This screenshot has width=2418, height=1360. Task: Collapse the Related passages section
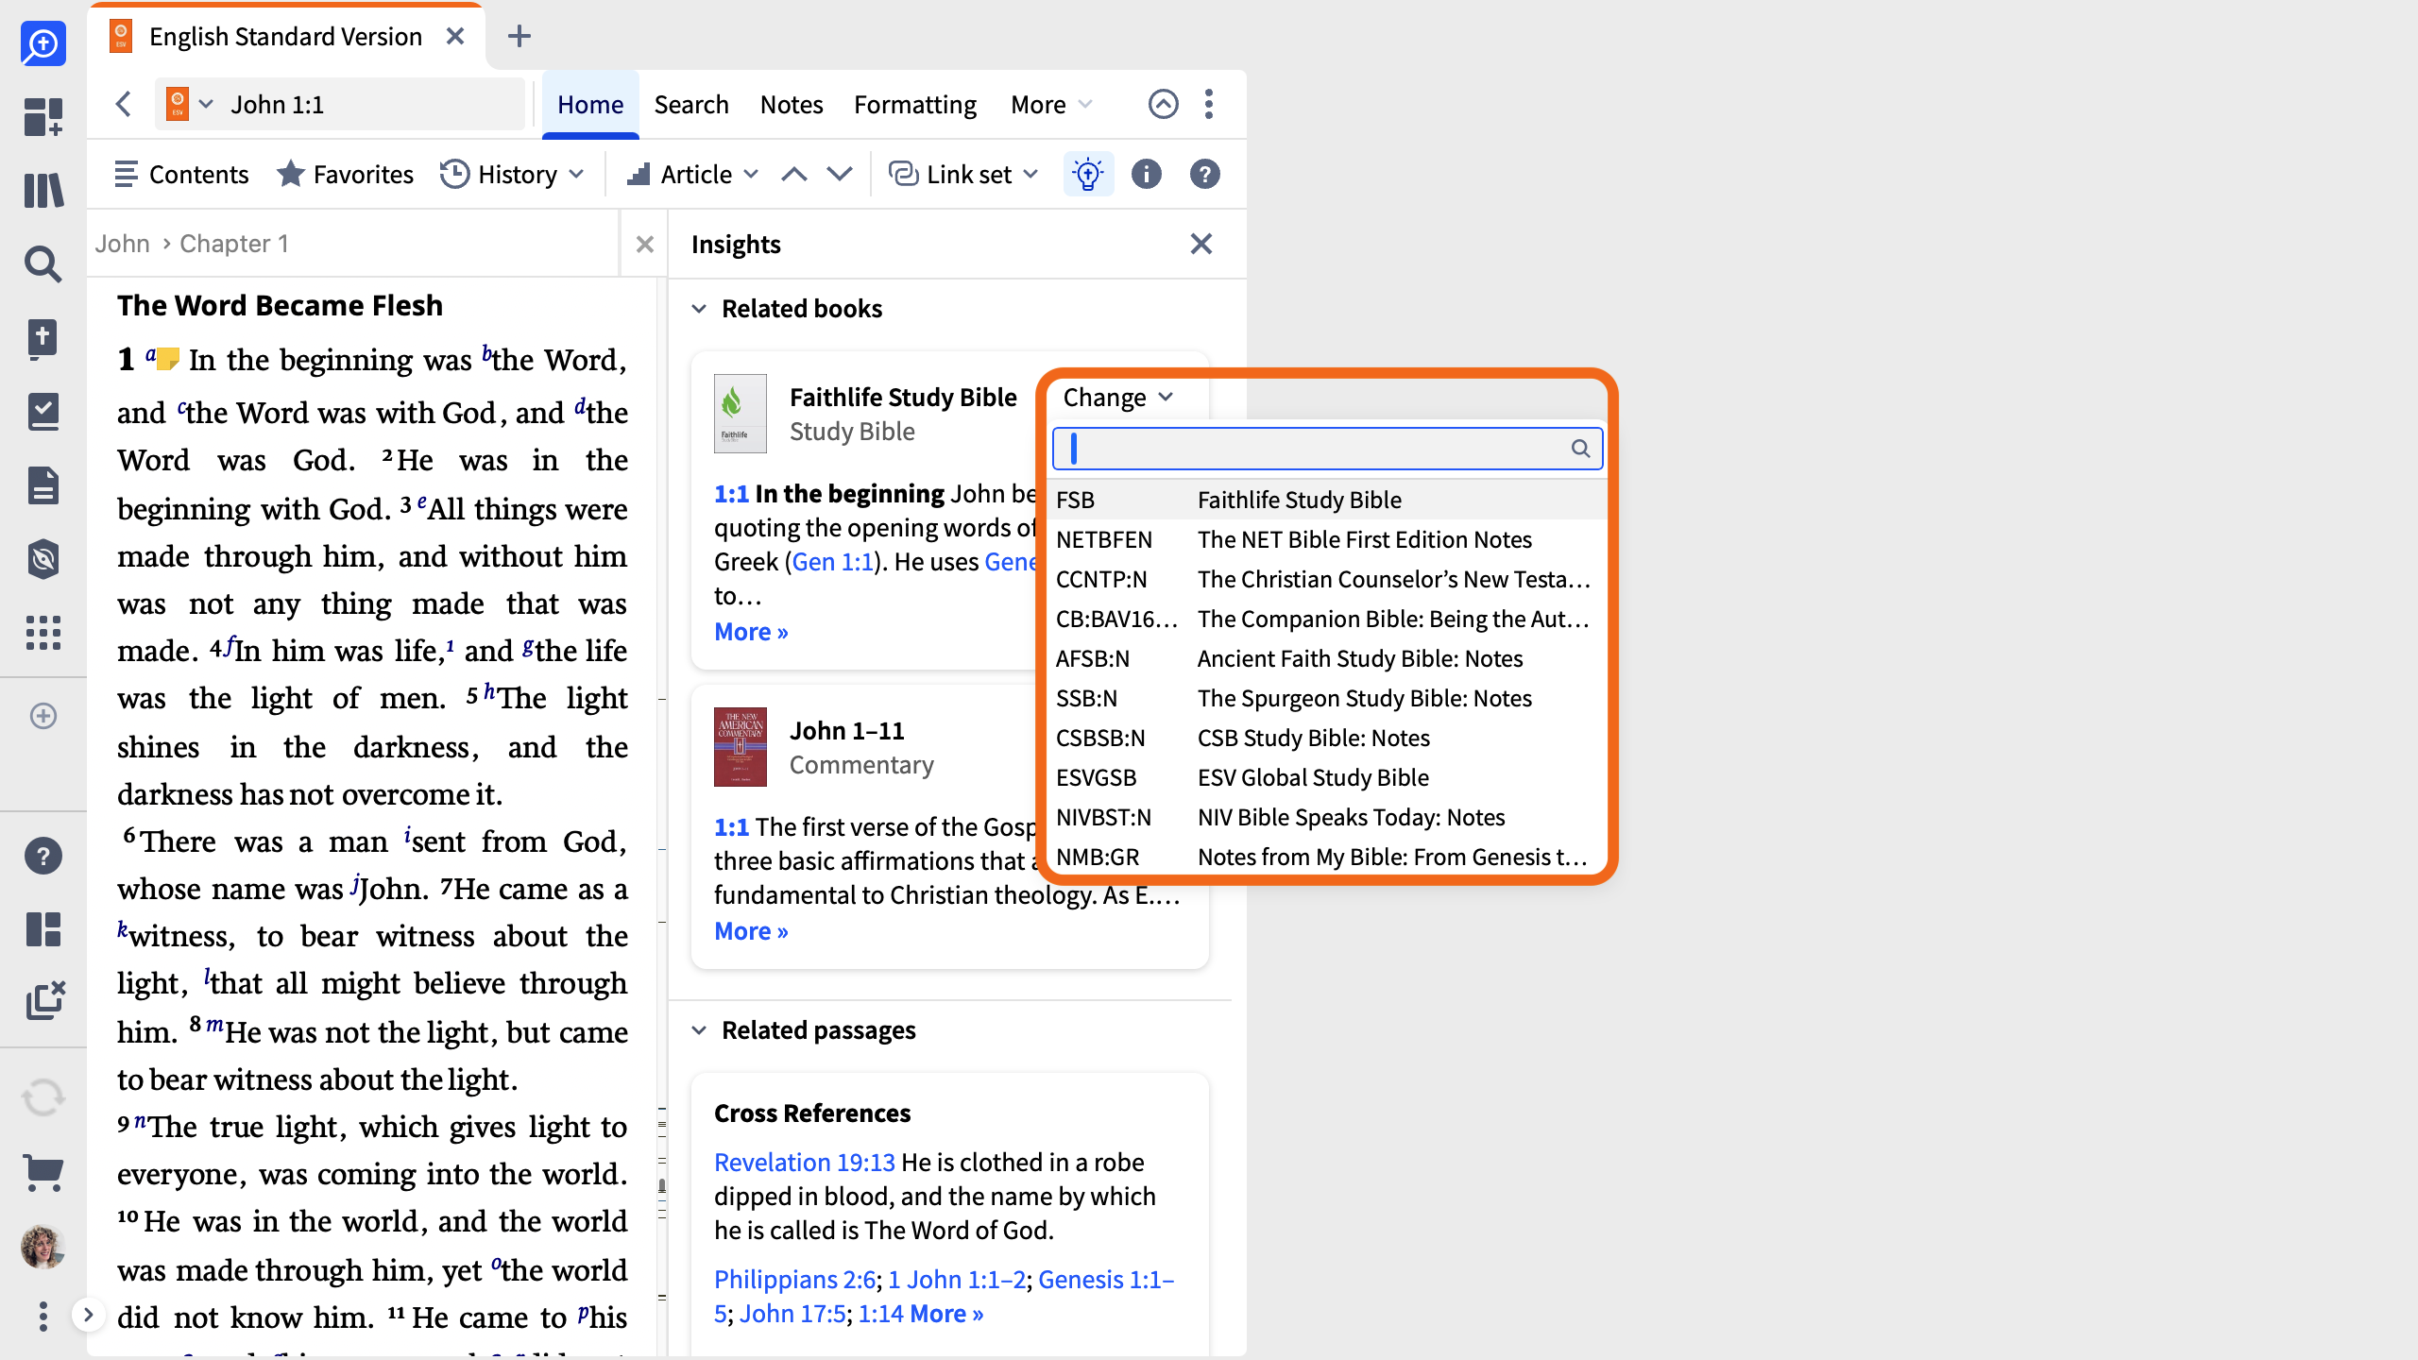(x=699, y=1030)
